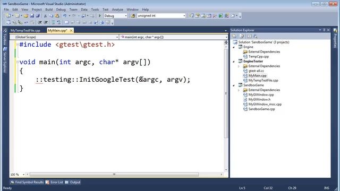Select MyGlWindow.h in Solution Explorer

(259, 100)
